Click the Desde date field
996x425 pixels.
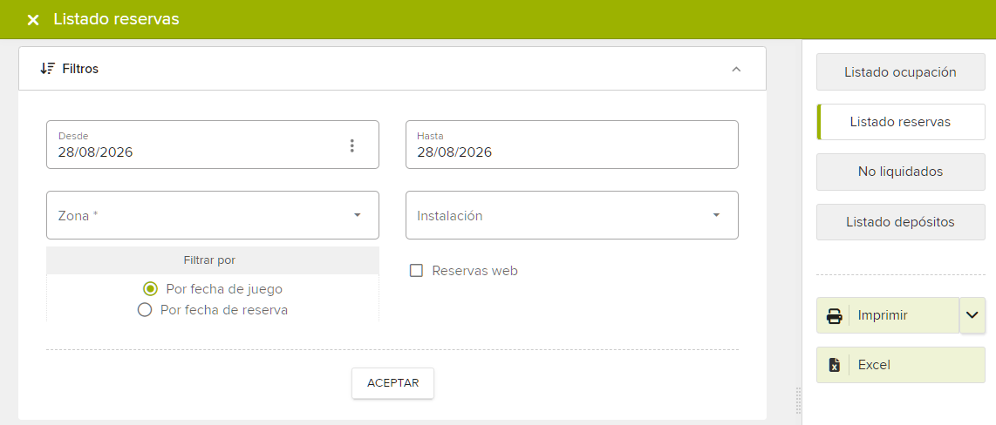coord(213,145)
